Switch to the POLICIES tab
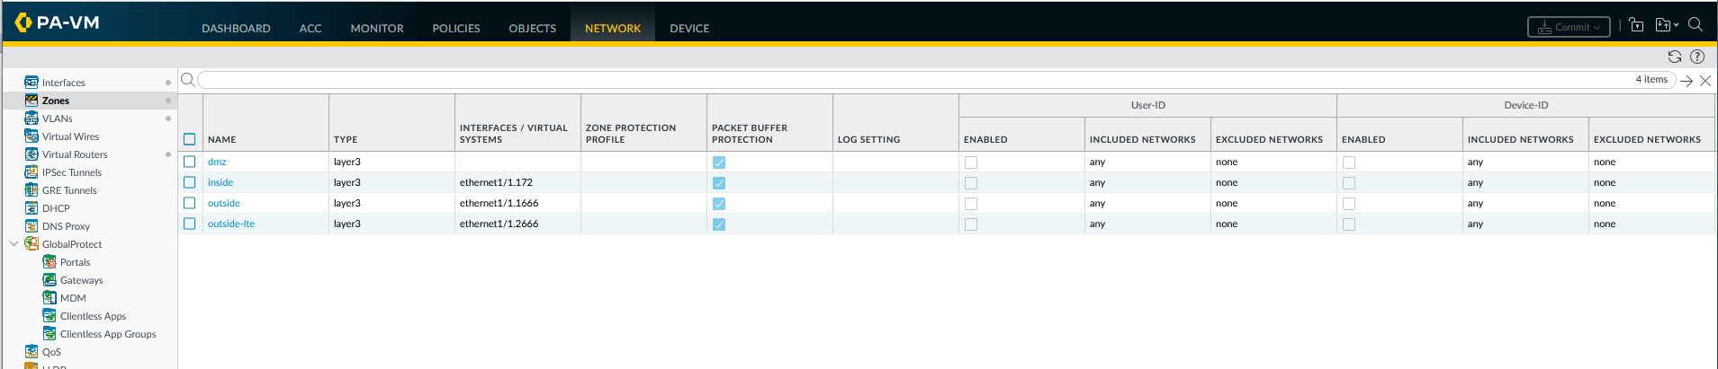1718x369 pixels. 455,28
